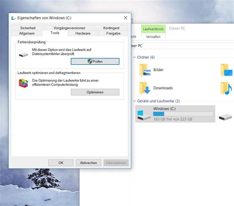Click Abbrechen to cancel the dialog
The height and width of the screenshot is (206, 234).
point(88,163)
